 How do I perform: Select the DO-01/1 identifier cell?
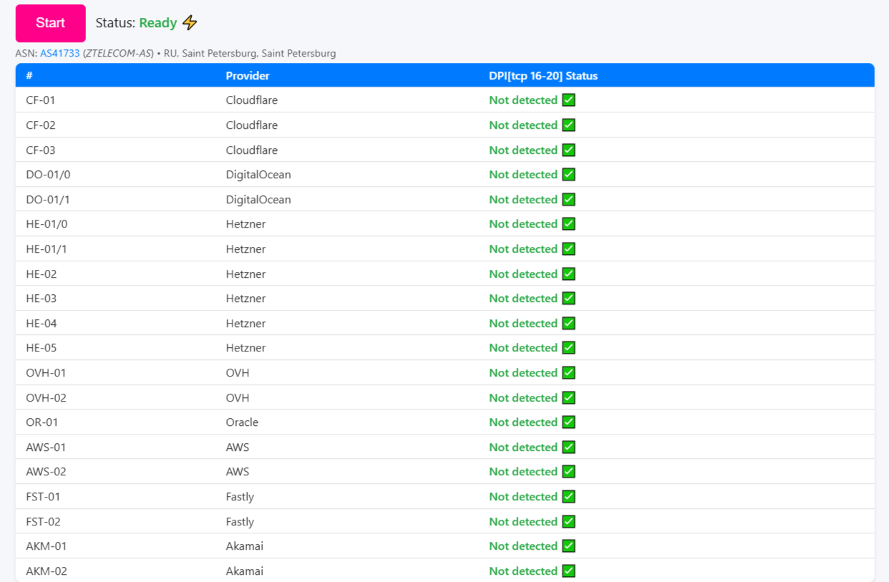click(x=48, y=199)
